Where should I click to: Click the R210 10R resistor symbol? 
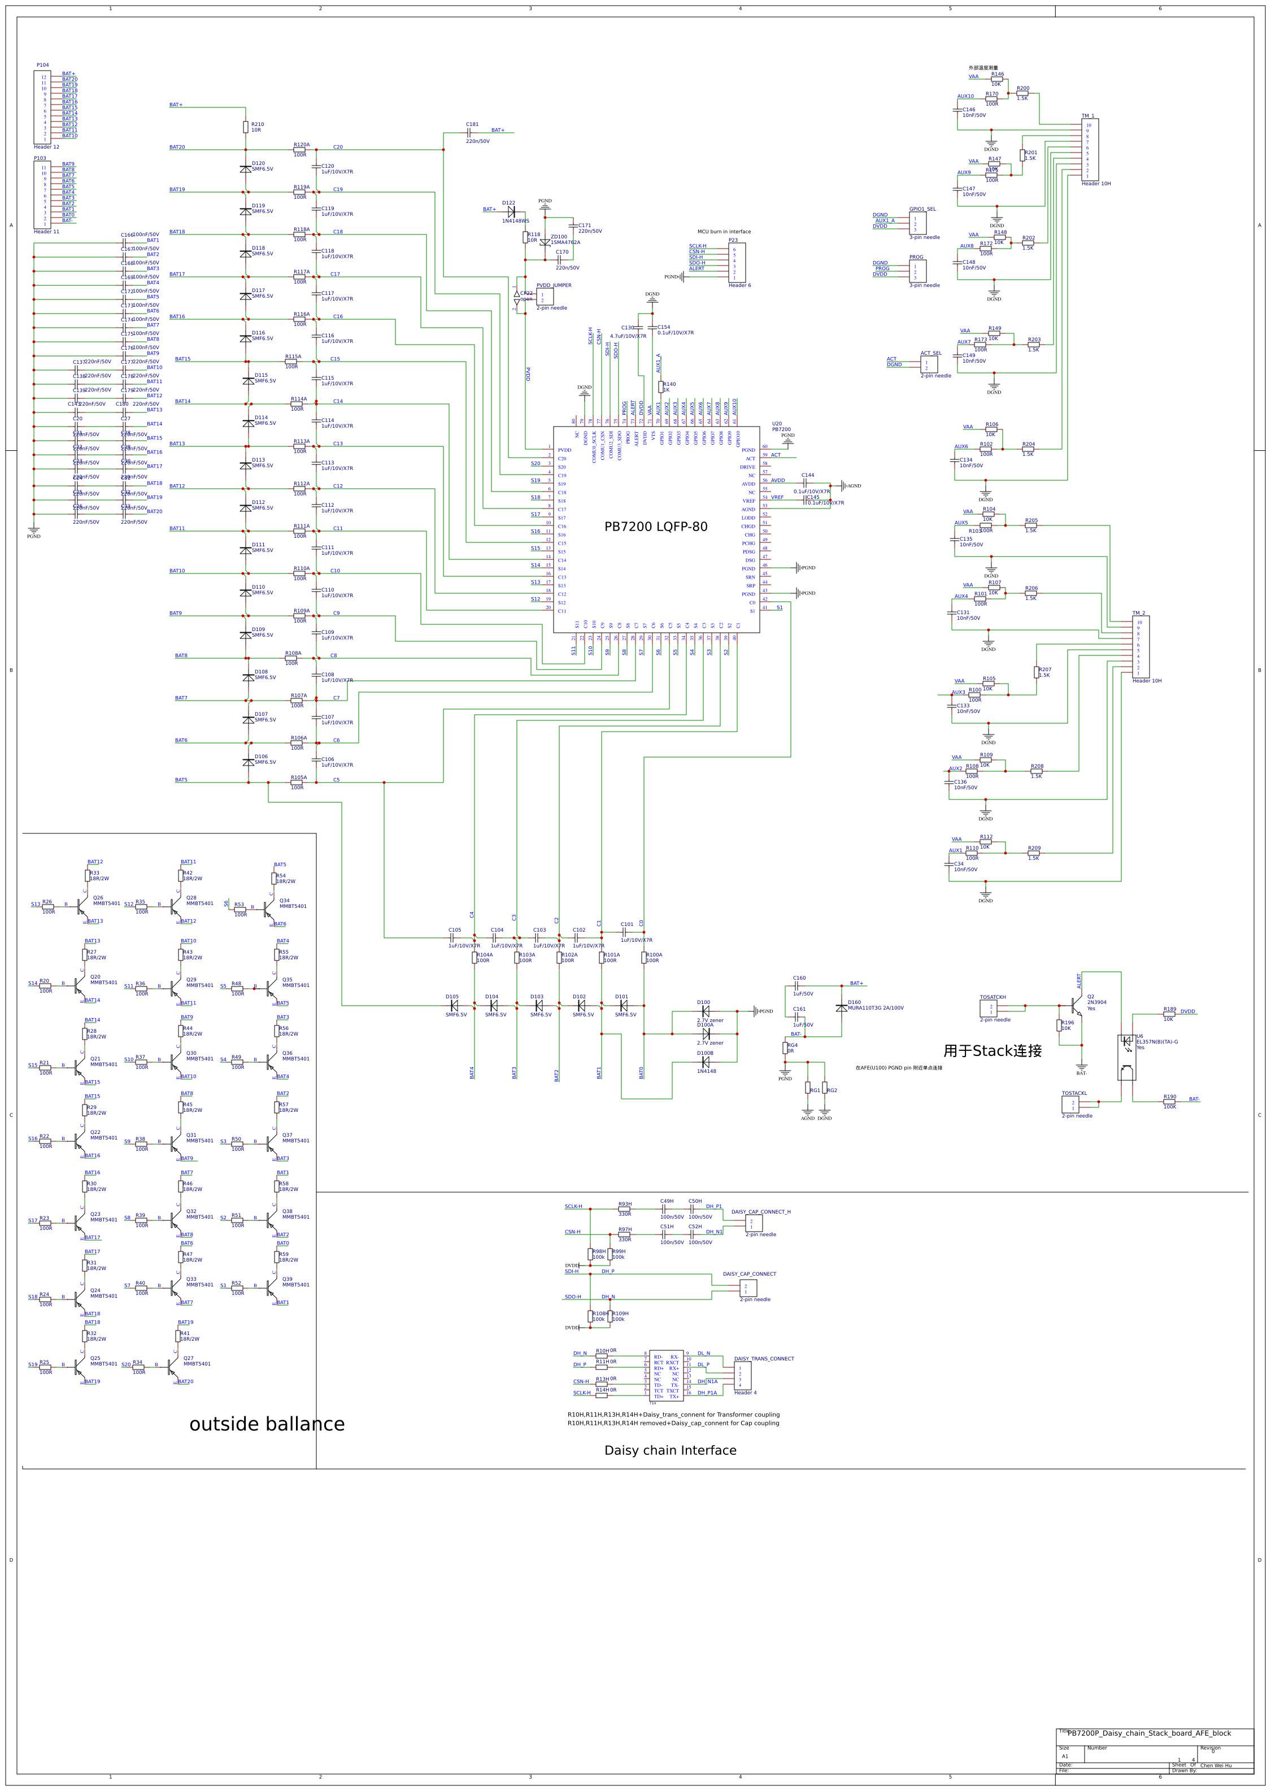(246, 127)
